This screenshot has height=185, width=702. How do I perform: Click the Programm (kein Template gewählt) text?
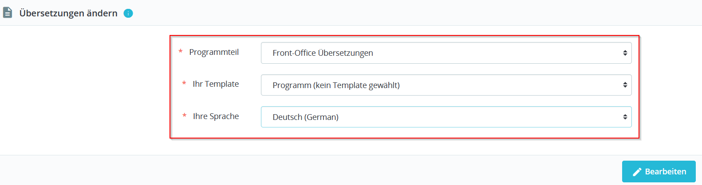click(336, 85)
